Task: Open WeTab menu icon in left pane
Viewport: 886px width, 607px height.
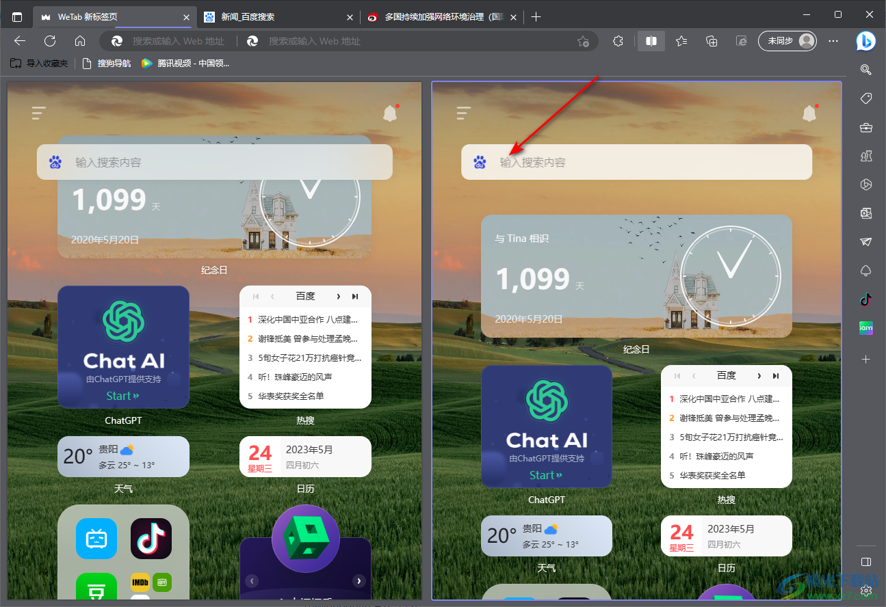Action: (39, 113)
